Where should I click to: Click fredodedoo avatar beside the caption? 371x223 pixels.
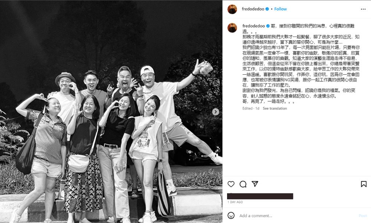pos(232,28)
